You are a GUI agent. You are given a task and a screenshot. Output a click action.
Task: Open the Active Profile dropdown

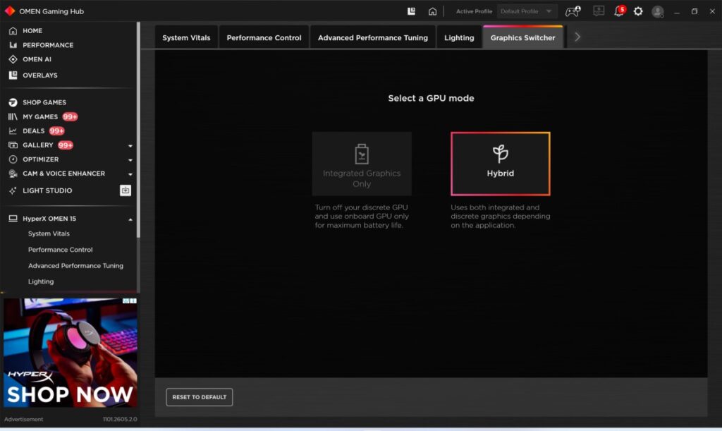click(527, 11)
